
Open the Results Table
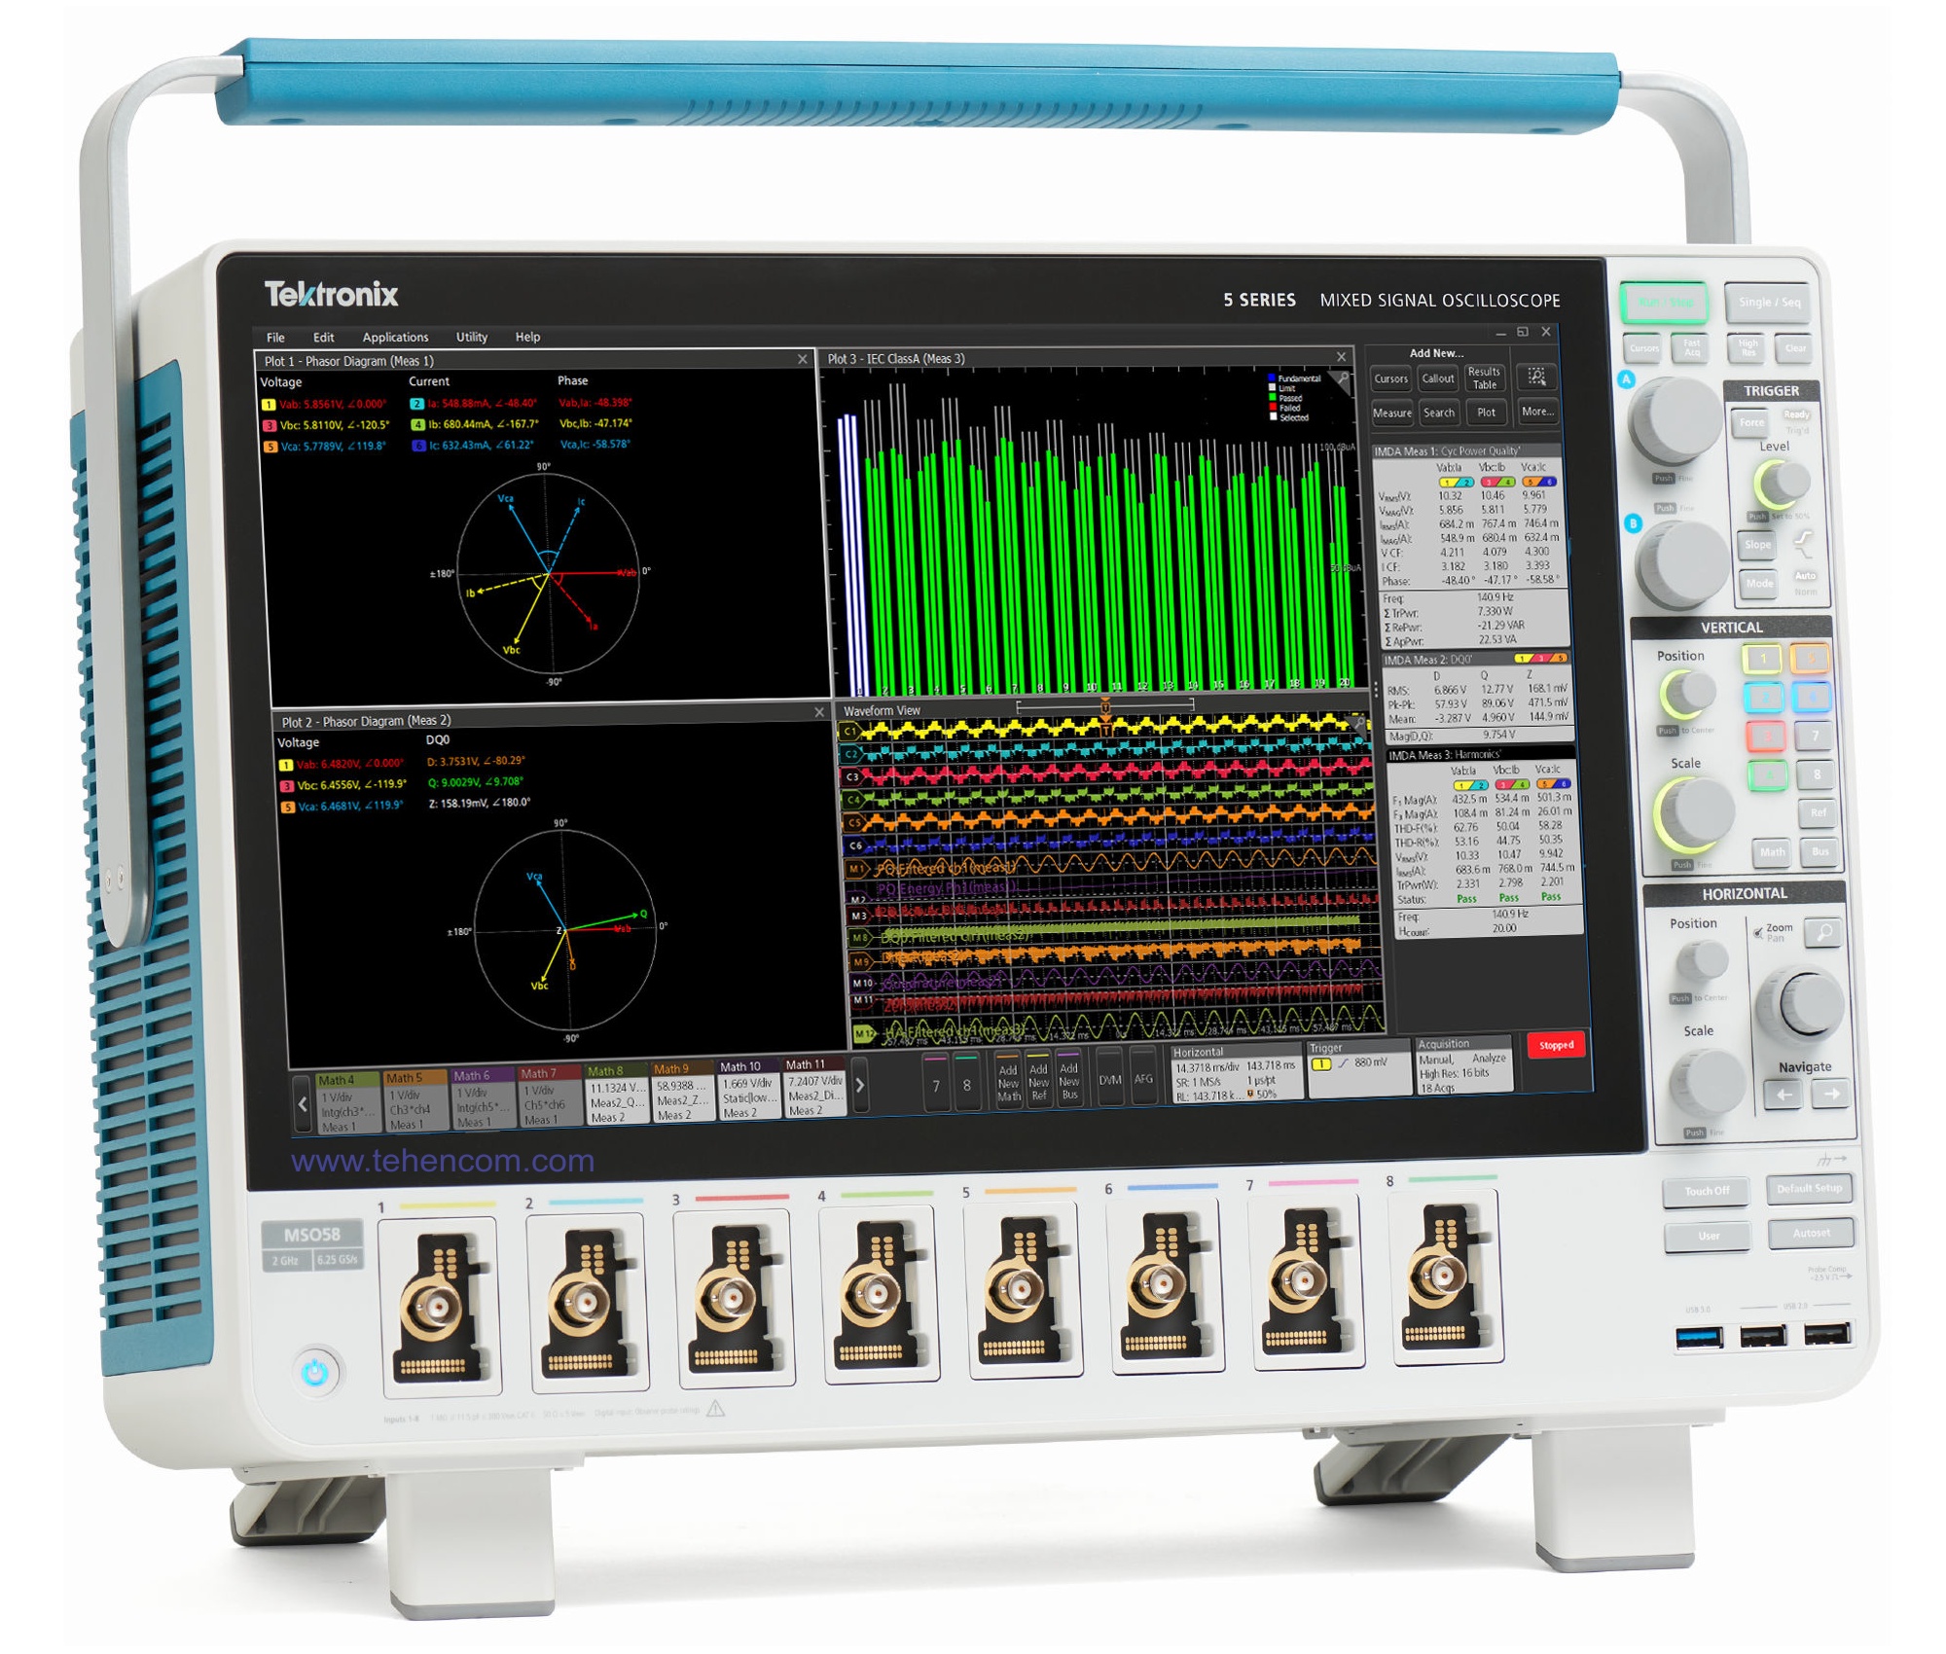click(1484, 378)
